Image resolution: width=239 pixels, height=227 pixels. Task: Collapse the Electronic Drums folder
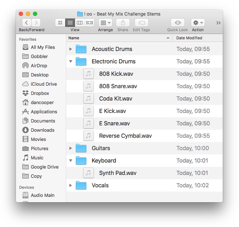pyautogui.click(x=70, y=61)
